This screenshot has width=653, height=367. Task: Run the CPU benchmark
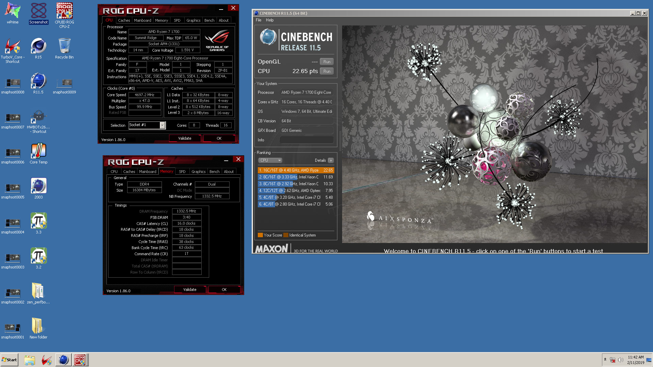(327, 71)
